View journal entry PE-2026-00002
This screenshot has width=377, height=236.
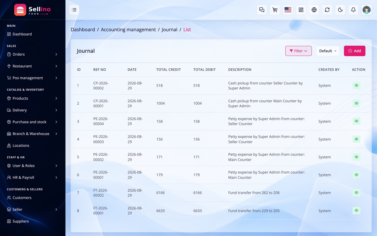click(x=356, y=157)
